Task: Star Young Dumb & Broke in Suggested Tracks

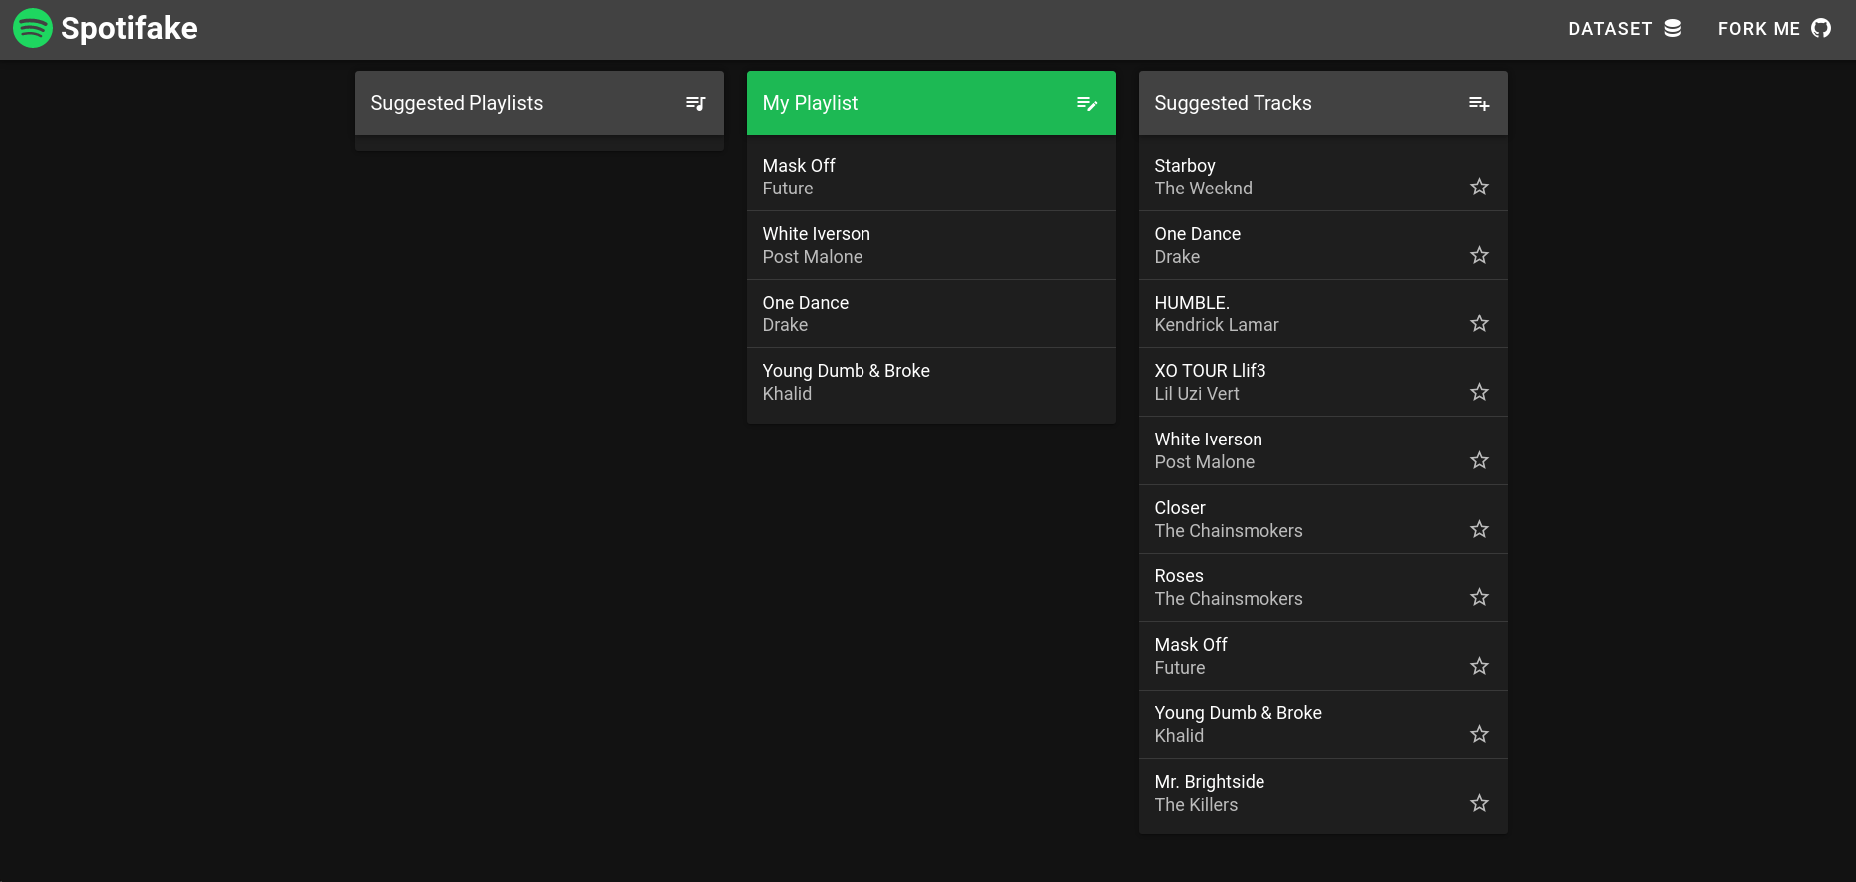Action: [1479, 734]
